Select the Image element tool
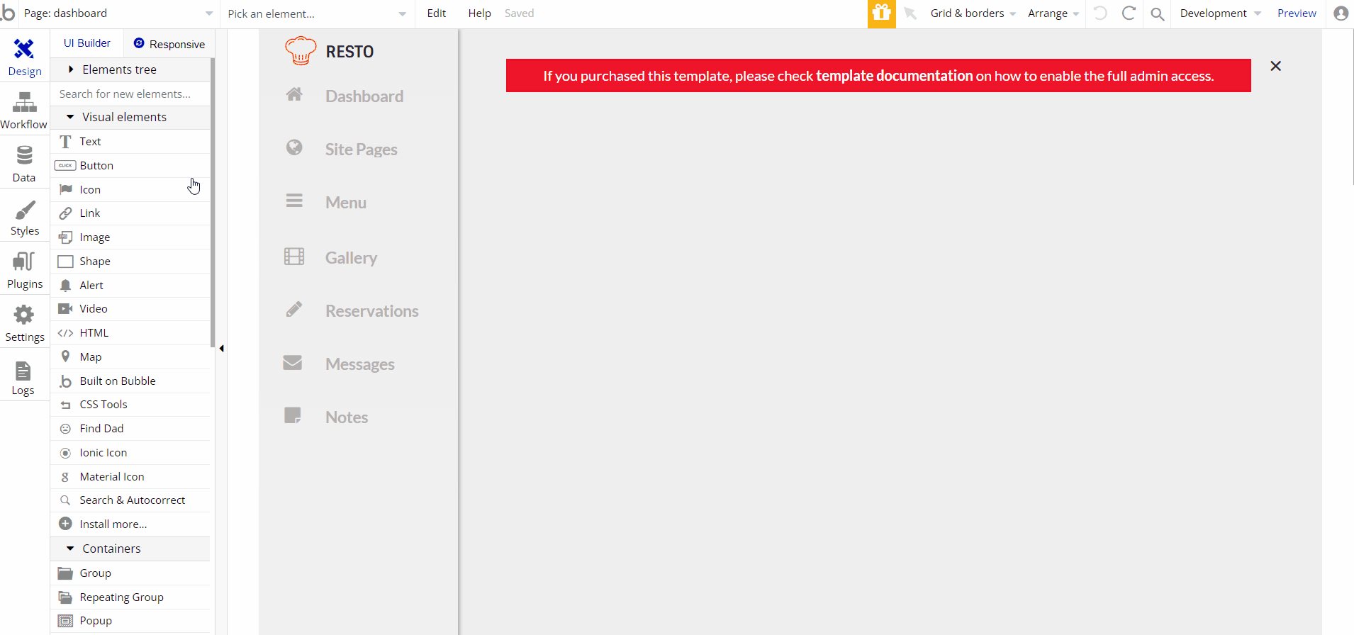This screenshot has width=1354, height=635. 130,237
